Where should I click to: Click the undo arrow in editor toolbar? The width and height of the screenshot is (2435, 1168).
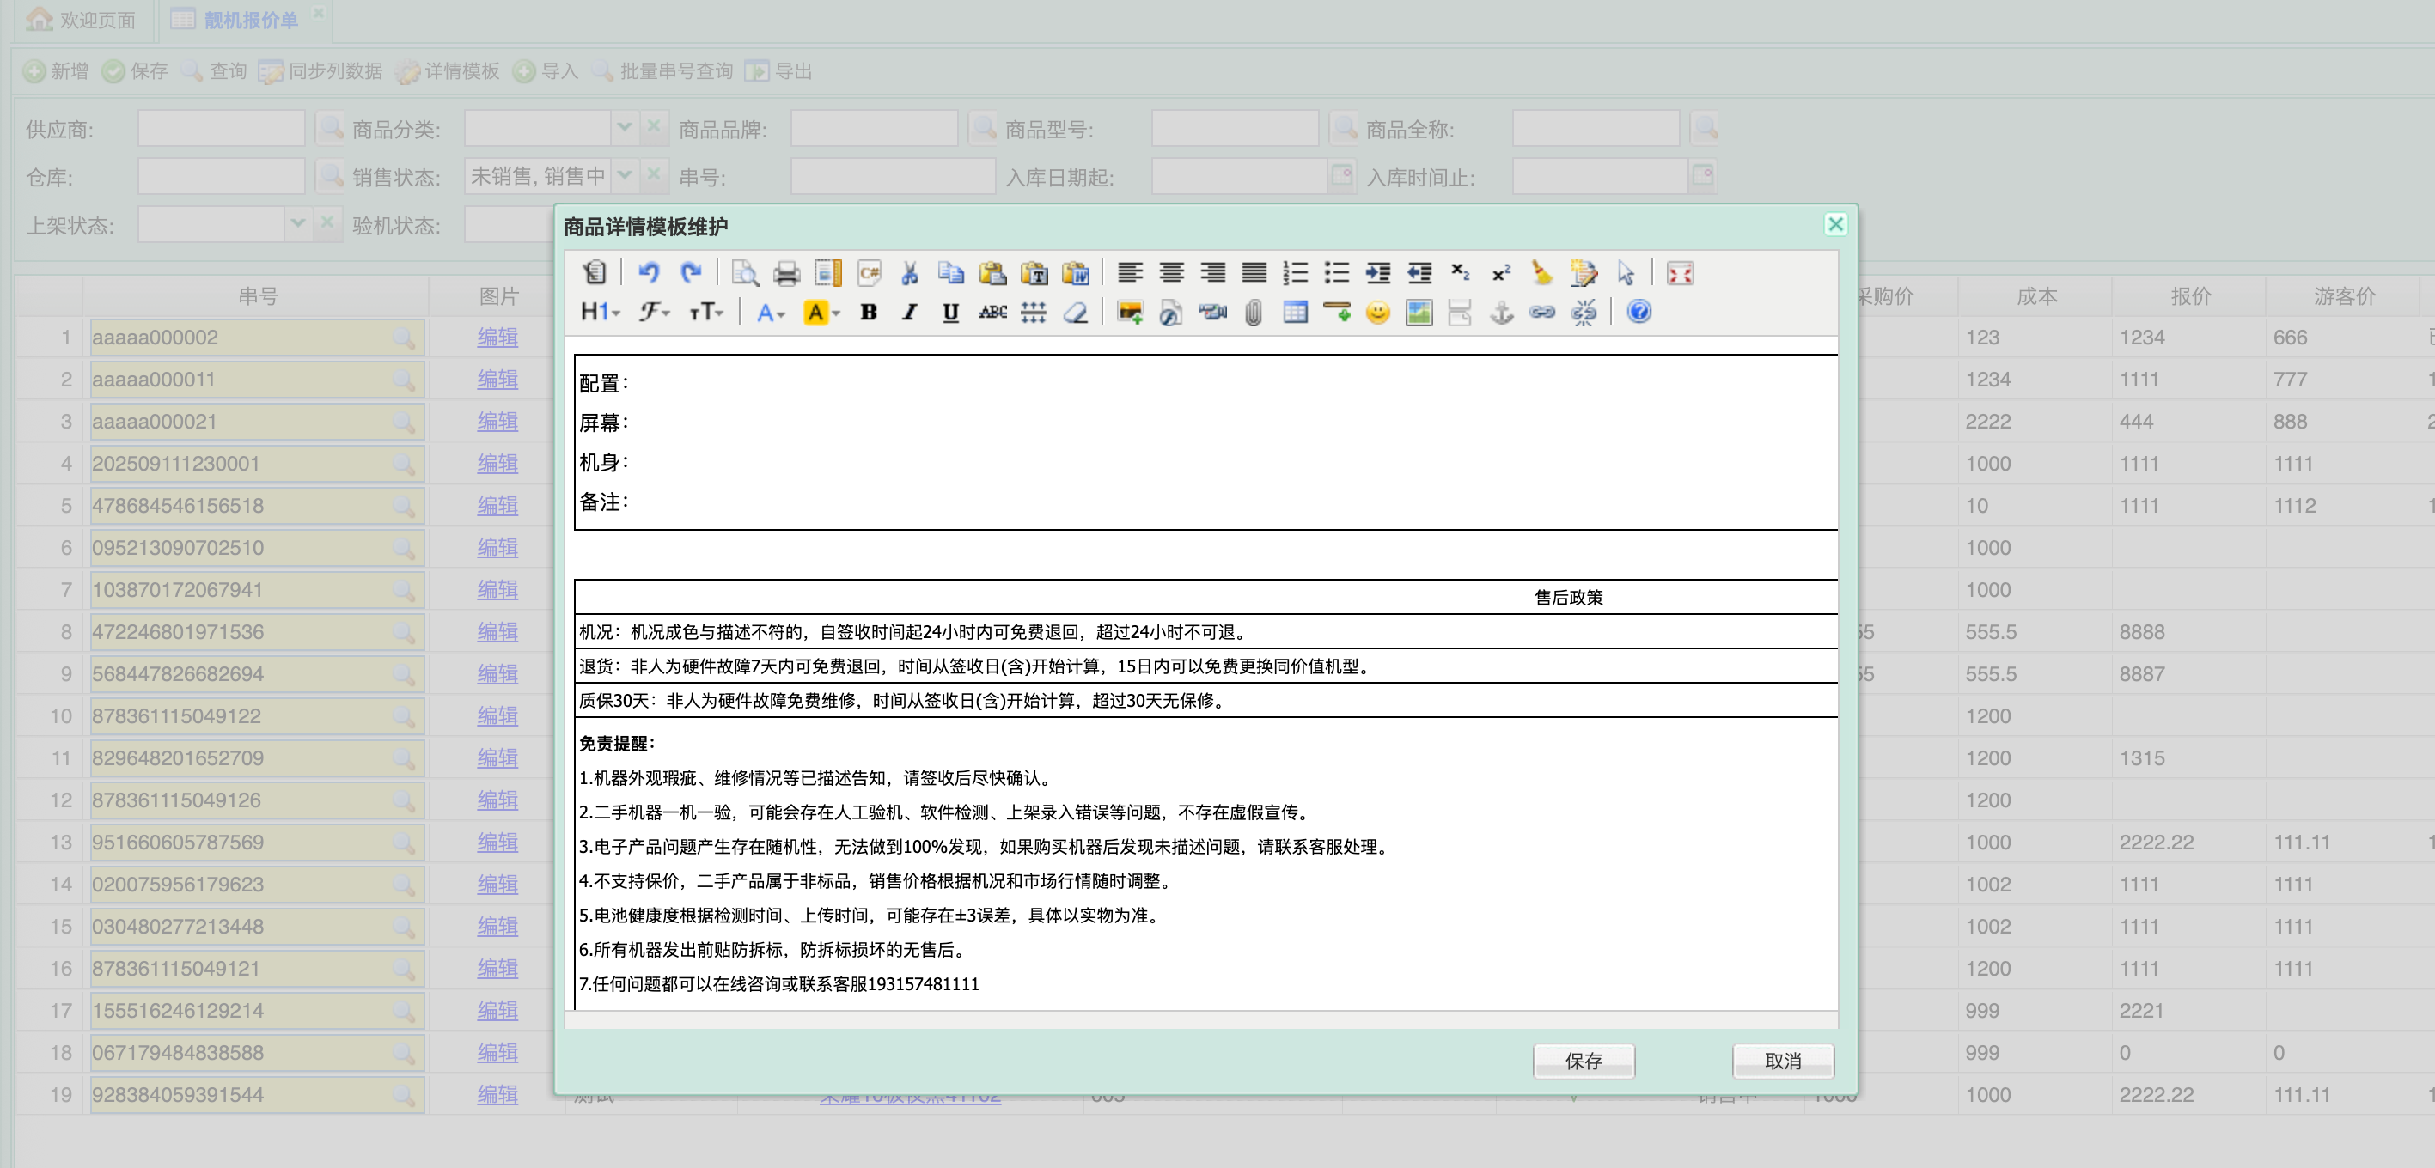click(x=648, y=273)
